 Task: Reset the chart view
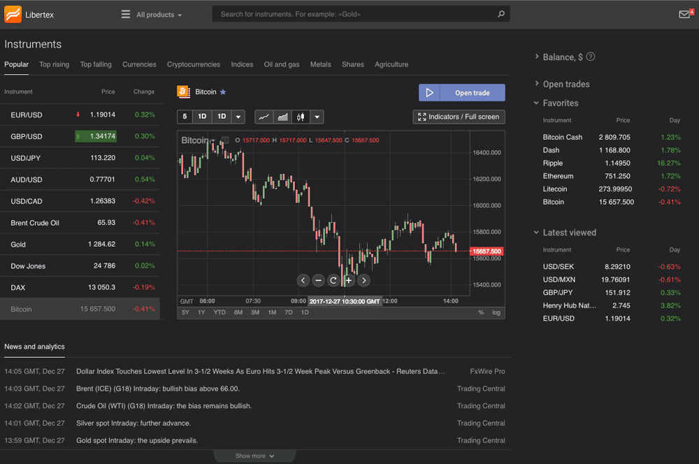click(x=333, y=280)
